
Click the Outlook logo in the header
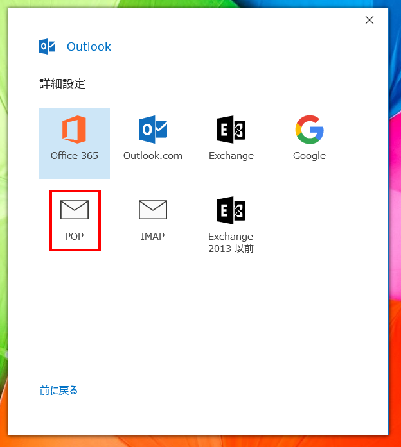48,46
